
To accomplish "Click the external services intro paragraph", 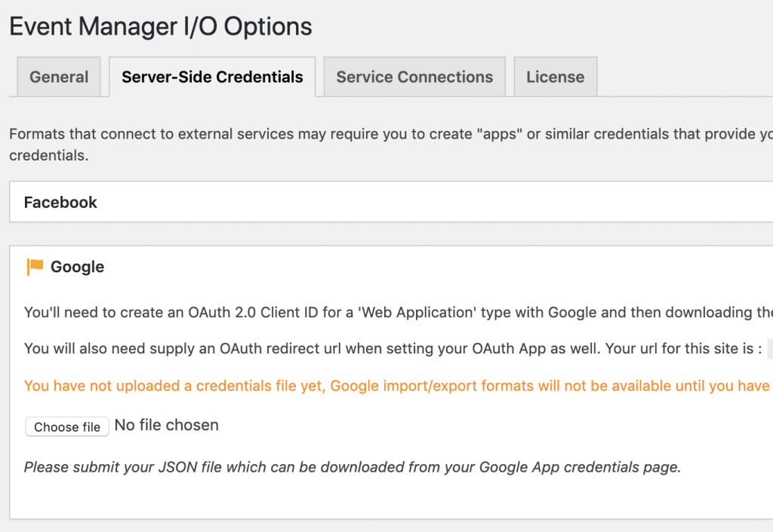I will tap(391, 144).
